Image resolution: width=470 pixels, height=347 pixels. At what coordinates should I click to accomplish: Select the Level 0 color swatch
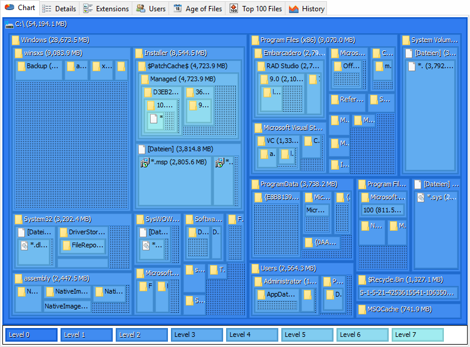pyautogui.click(x=31, y=335)
